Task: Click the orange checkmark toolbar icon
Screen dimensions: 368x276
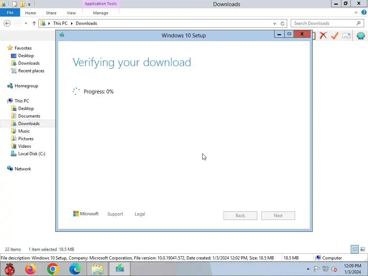Action: (x=335, y=36)
